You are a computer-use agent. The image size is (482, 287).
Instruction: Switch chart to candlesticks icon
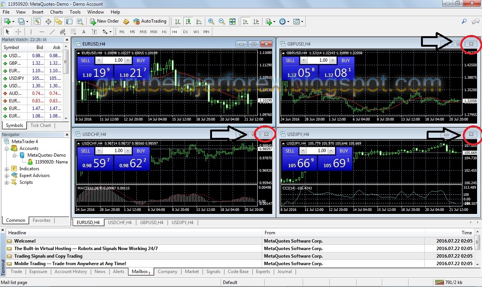coord(188,21)
